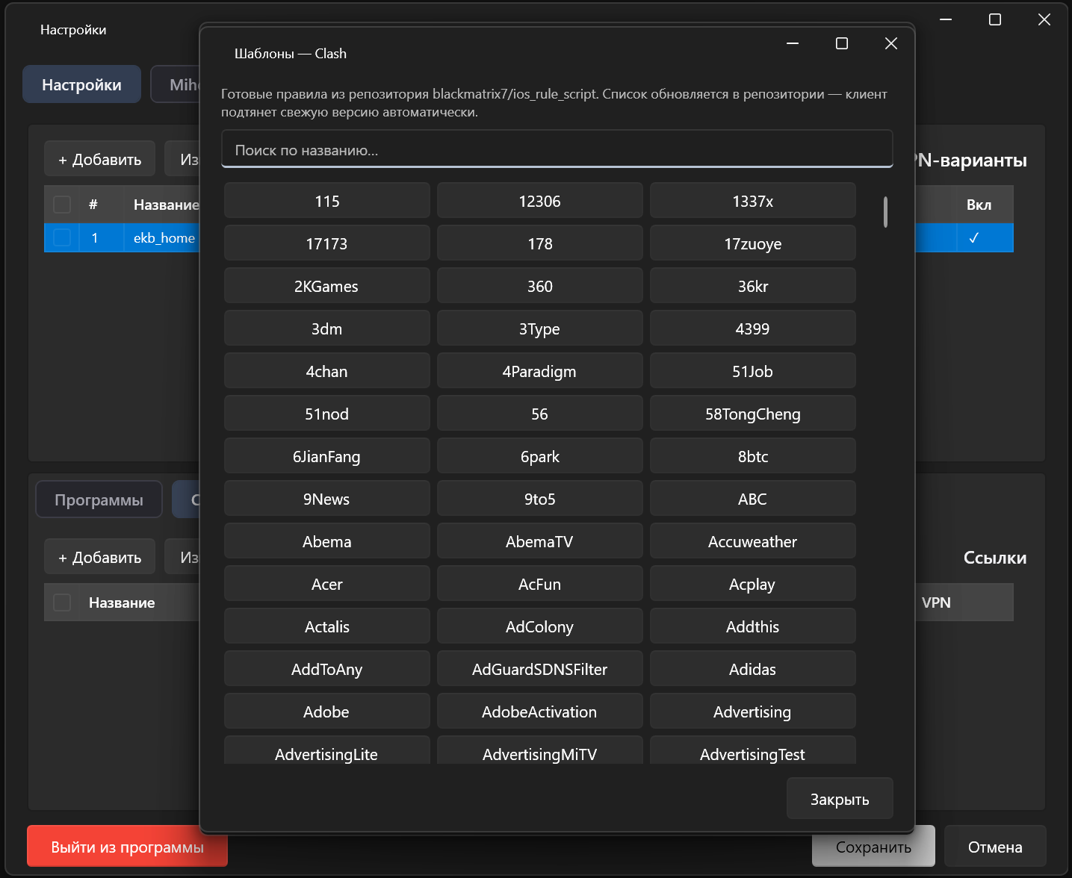Select the Accuweather template
Viewport: 1072px width, 878px height.
pyautogui.click(x=753, y=541)
